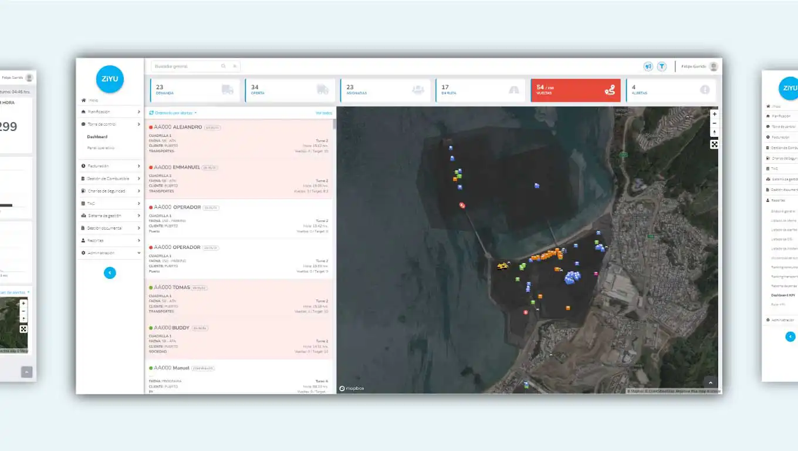Select the AA000 BUDDY entry
This screenshot has height=451, width=798.
239,339
